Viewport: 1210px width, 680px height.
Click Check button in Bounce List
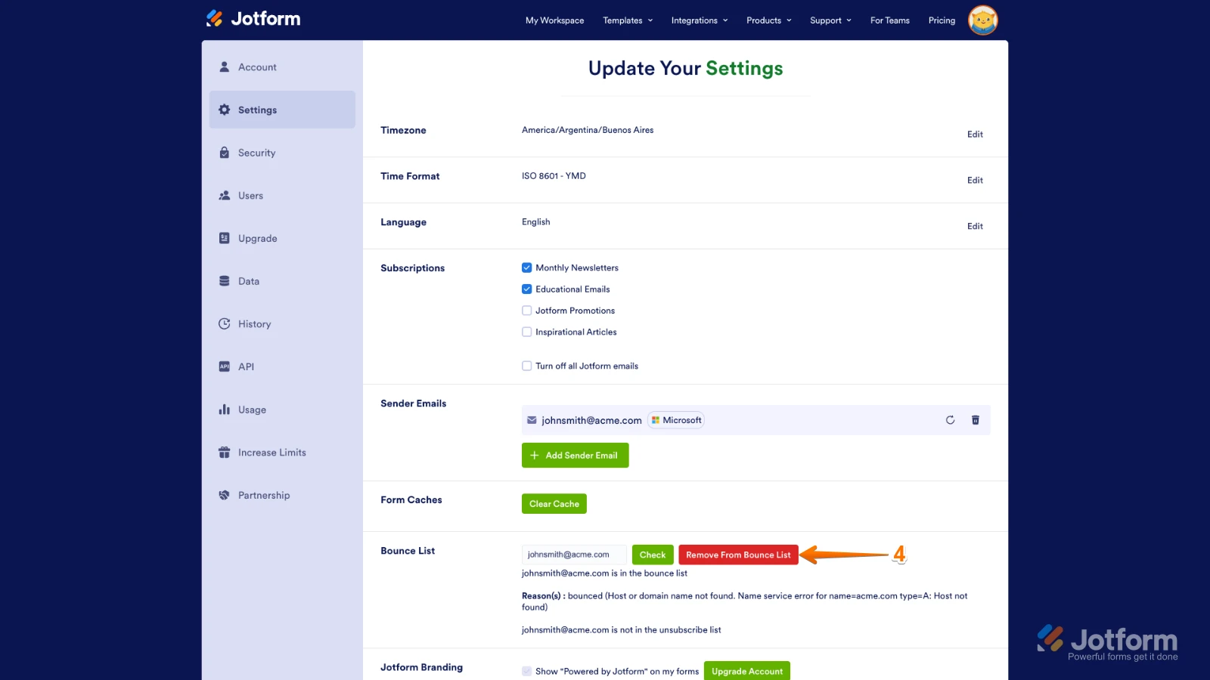click(x=653, y=555)
